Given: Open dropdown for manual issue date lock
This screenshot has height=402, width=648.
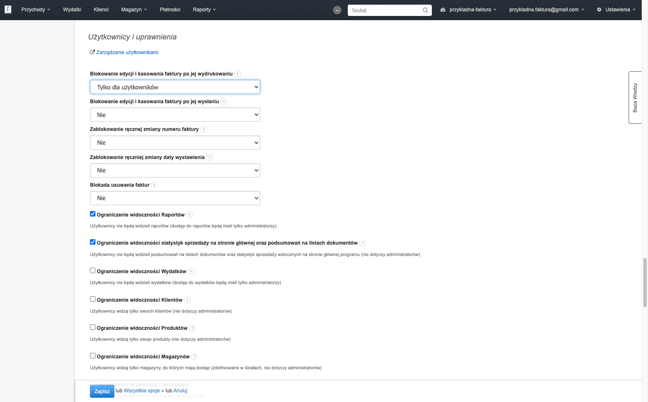Looking at the screenshot, I should coord(175,170).
